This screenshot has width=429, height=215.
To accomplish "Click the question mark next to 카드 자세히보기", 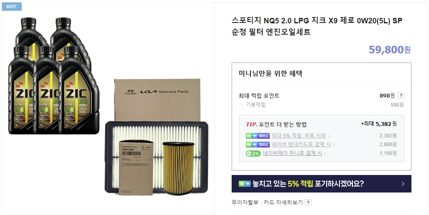I will point(308,202).
